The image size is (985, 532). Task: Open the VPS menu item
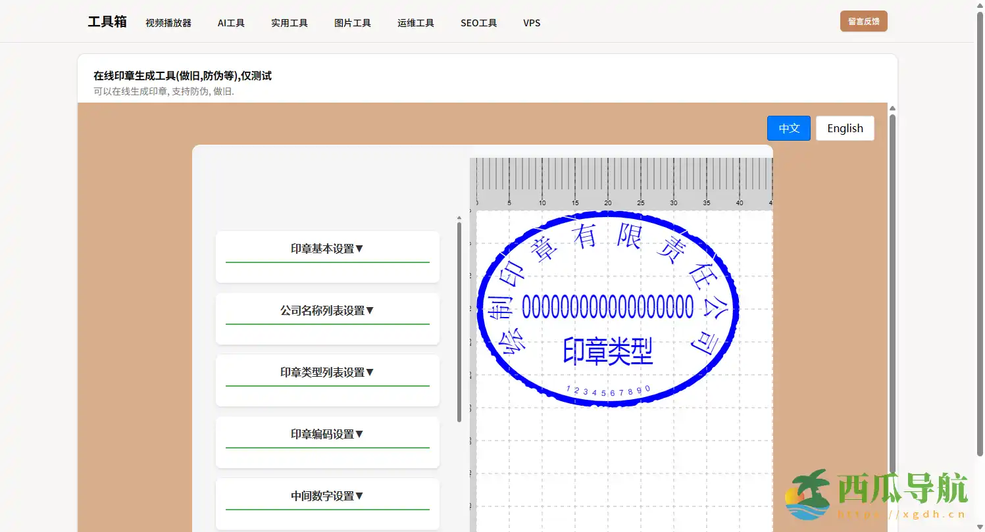(x=532, y=23)
